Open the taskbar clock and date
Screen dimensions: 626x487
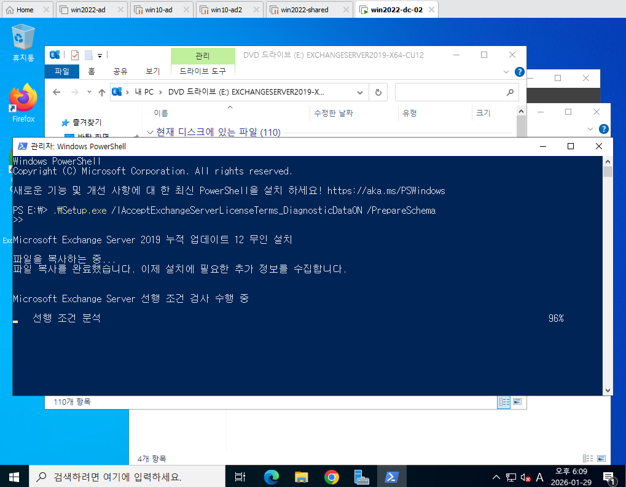[x=571, y=477]
